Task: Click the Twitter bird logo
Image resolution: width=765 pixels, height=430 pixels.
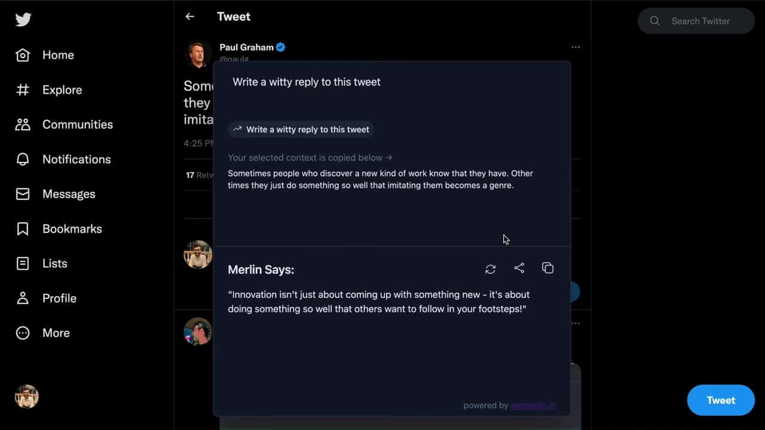Action: coord(23,20)
